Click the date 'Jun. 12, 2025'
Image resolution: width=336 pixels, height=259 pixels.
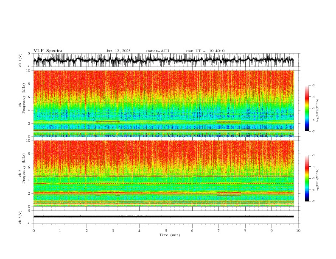(118, 51)
